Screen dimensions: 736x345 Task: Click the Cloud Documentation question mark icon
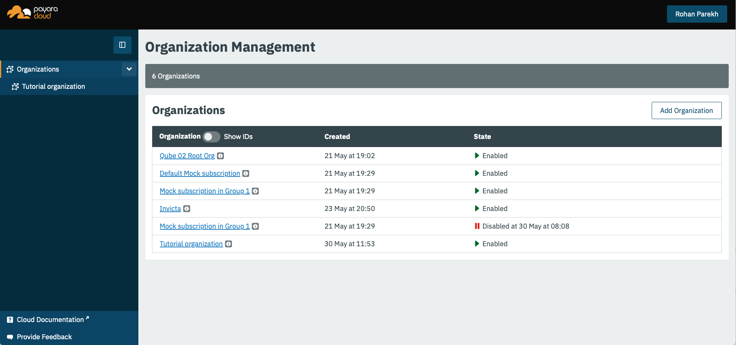(x=10, y=320)
